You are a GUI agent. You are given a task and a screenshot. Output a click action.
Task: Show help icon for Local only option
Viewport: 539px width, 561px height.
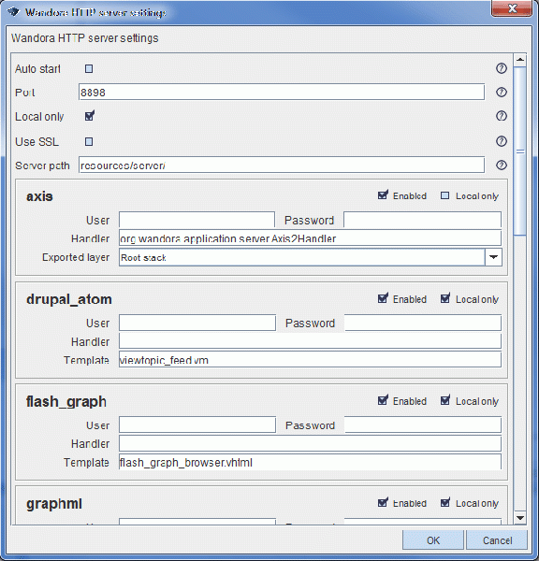pyautogui.click(x=501, y=116)
